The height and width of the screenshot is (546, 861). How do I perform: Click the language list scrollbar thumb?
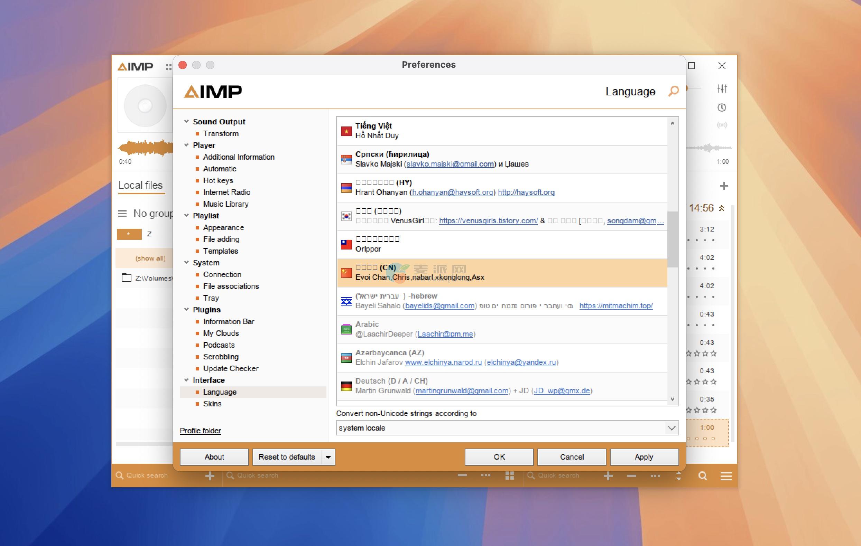(x=672, y=239)
